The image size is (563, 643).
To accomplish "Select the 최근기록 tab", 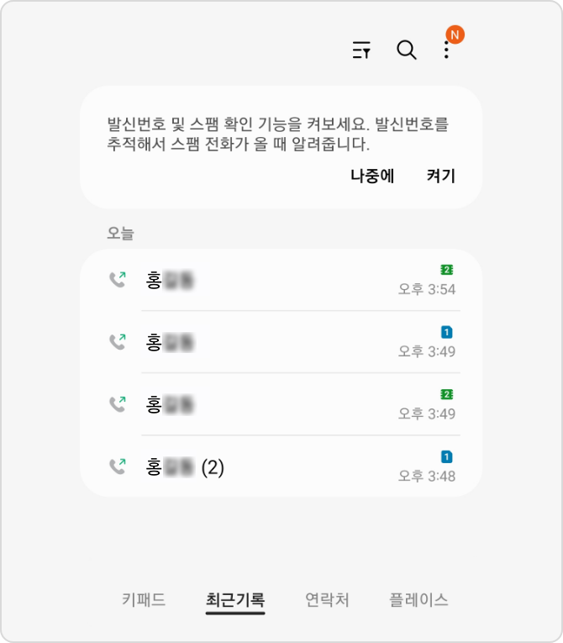I will point(235,600).
